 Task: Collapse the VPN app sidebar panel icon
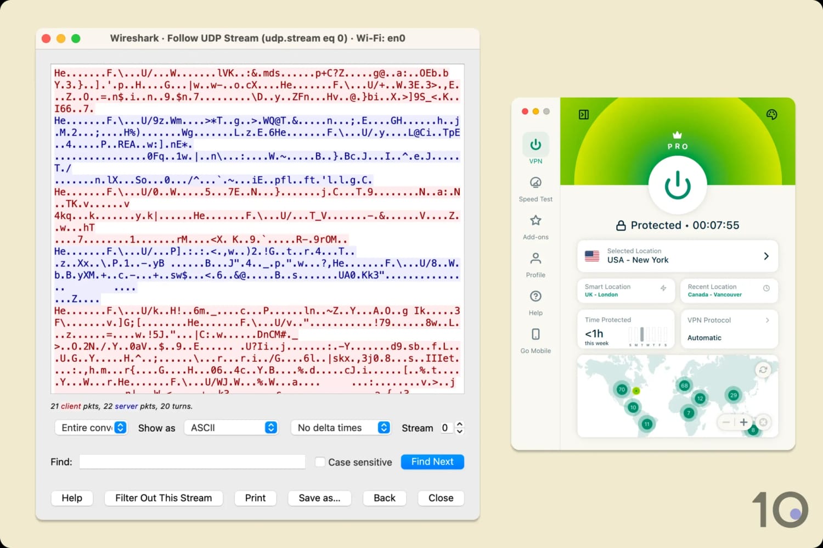point(584,114)
